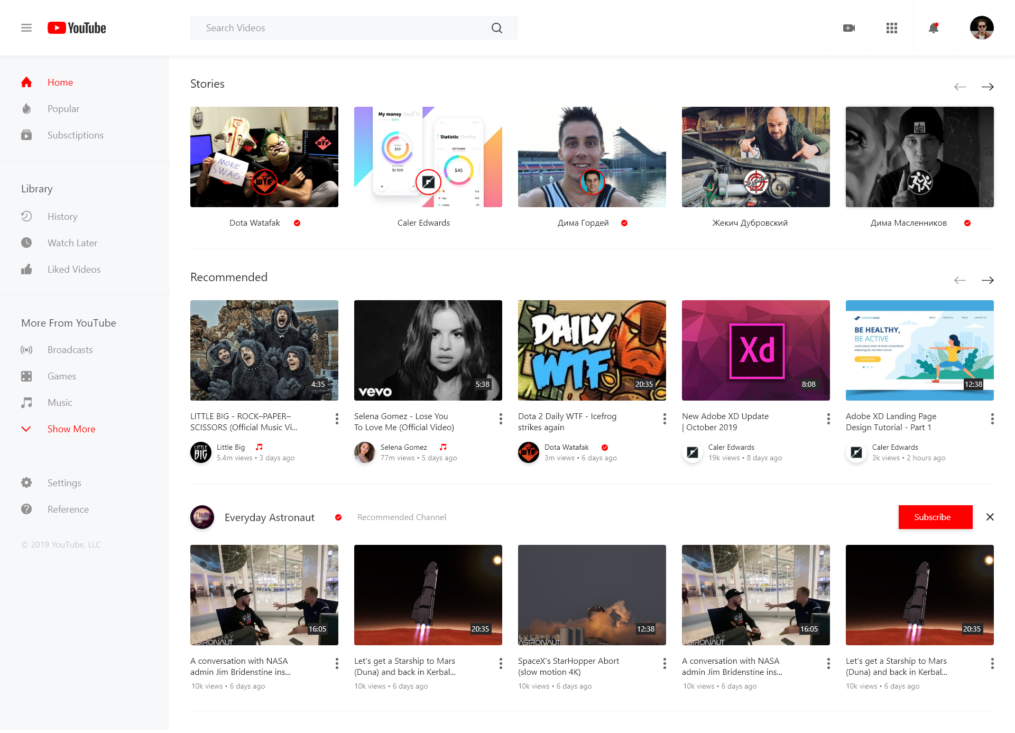Expand Show More in sidebar
Screen dimensions: 1015x733
[x=71, y=429]
